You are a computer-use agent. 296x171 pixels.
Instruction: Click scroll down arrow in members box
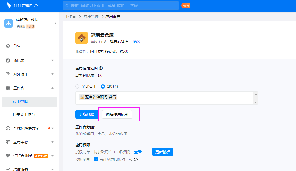tap(256, 102)
